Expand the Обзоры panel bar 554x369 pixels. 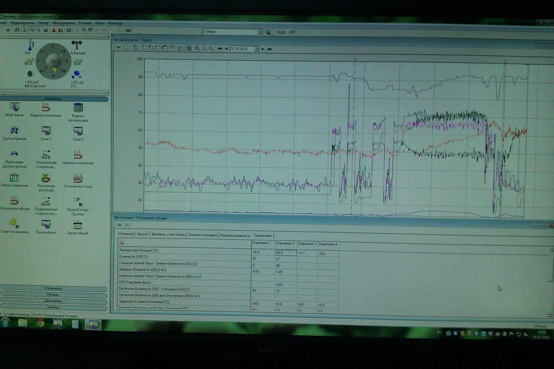point(53,294)
